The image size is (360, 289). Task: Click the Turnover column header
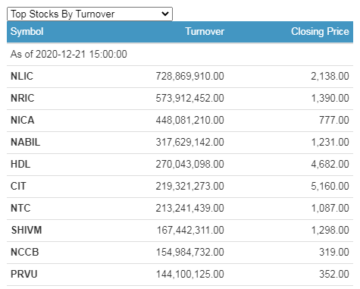coord(205,32)
